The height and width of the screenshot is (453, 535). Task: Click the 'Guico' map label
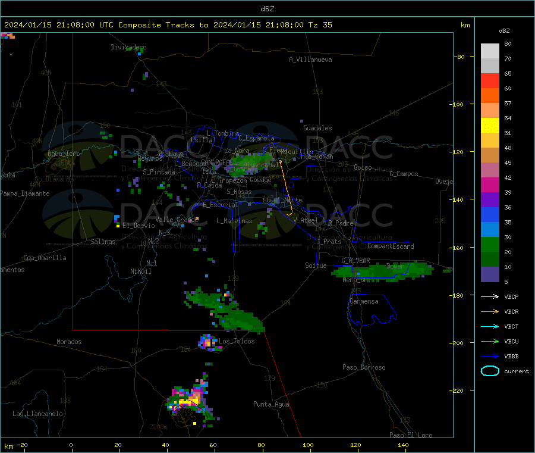point(363,167)
